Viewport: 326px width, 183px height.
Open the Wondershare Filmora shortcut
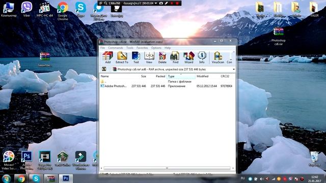(80, 160)
